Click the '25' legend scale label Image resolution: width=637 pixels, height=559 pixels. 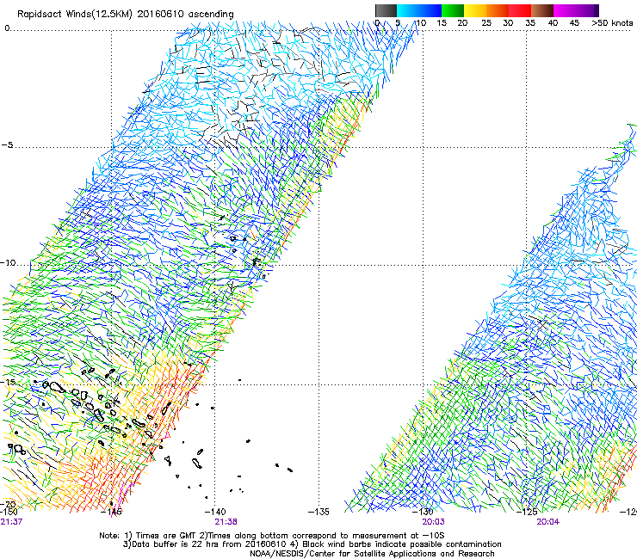tap(486, 23)
